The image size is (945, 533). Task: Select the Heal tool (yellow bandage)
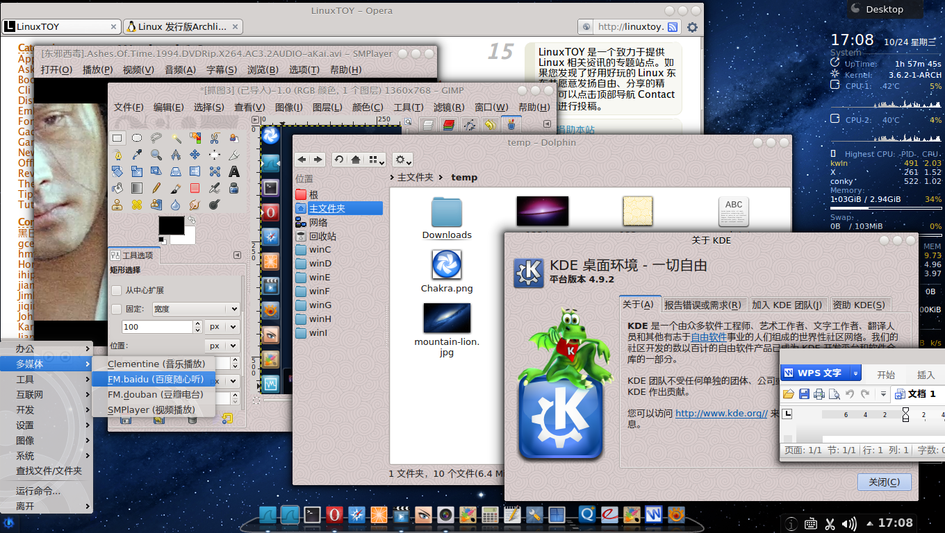coord(137,205)
